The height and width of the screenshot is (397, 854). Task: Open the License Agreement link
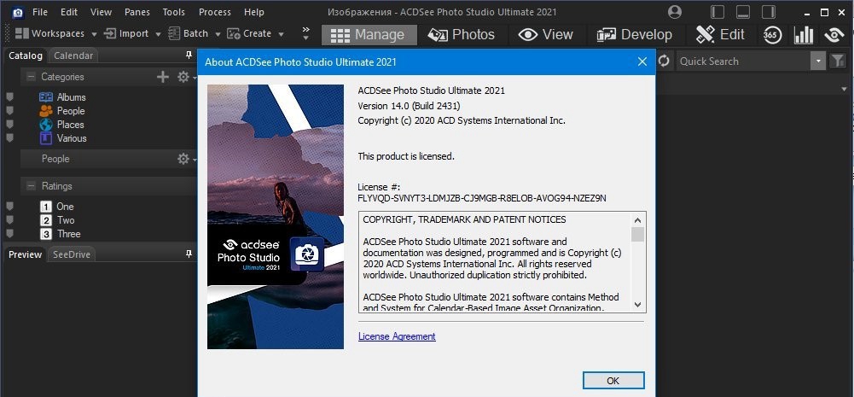[397, 336]
